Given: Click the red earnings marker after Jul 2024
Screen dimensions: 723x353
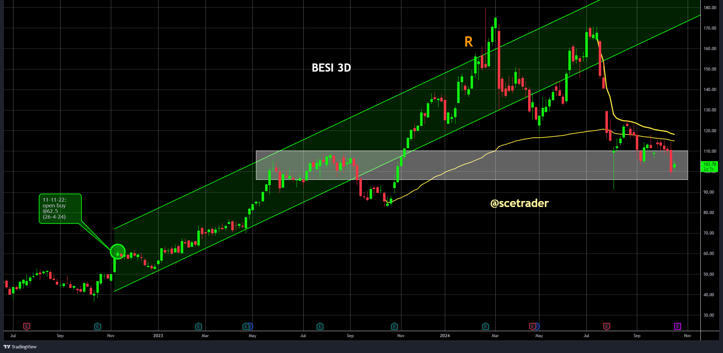Looking at the screenshot, I should pyautogui.click(x=607, y=326).
